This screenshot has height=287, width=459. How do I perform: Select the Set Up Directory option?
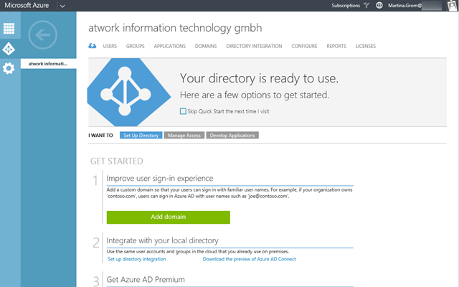tap(141, 136)
